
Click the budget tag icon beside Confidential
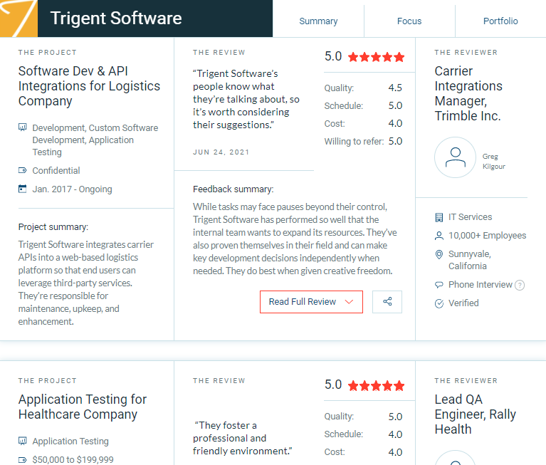coord(22,170)
